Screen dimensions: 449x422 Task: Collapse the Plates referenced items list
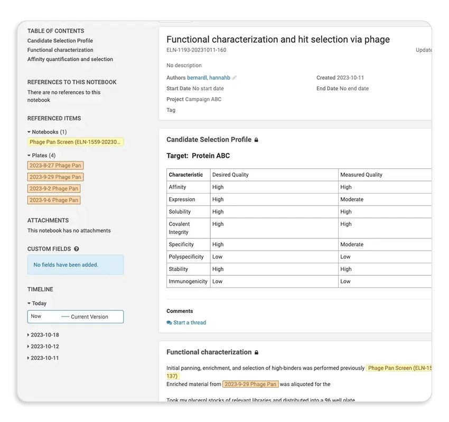point(29,156)
